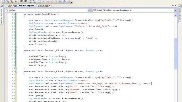Open the Database Explorer side panel icon

pyautogui.click(x=2, y=6)
